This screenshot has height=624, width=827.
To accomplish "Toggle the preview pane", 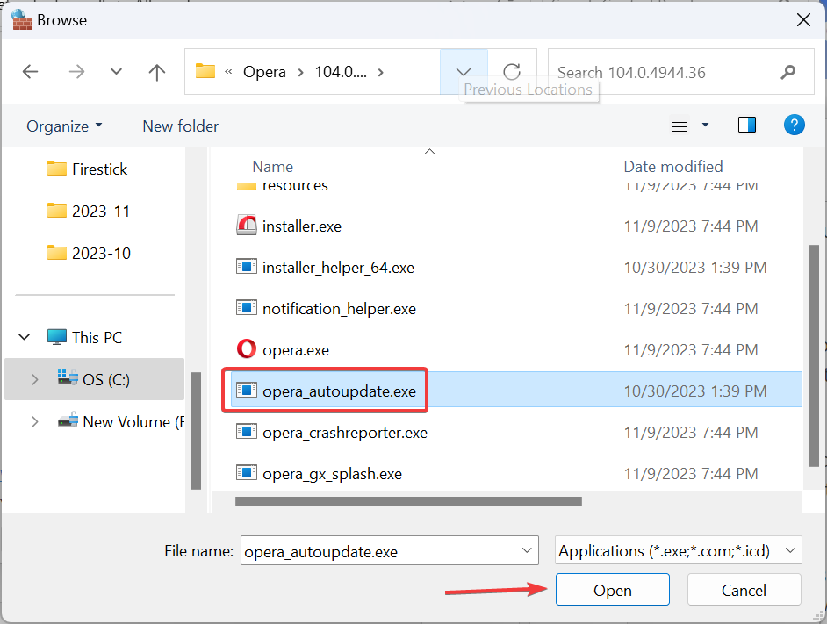I will click(747, 125).
